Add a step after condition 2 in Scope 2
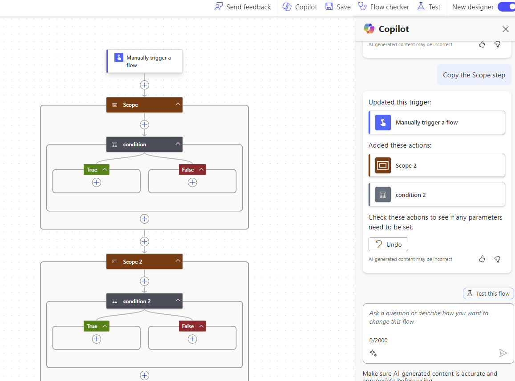The image size is (515, 381). [145, 375]
